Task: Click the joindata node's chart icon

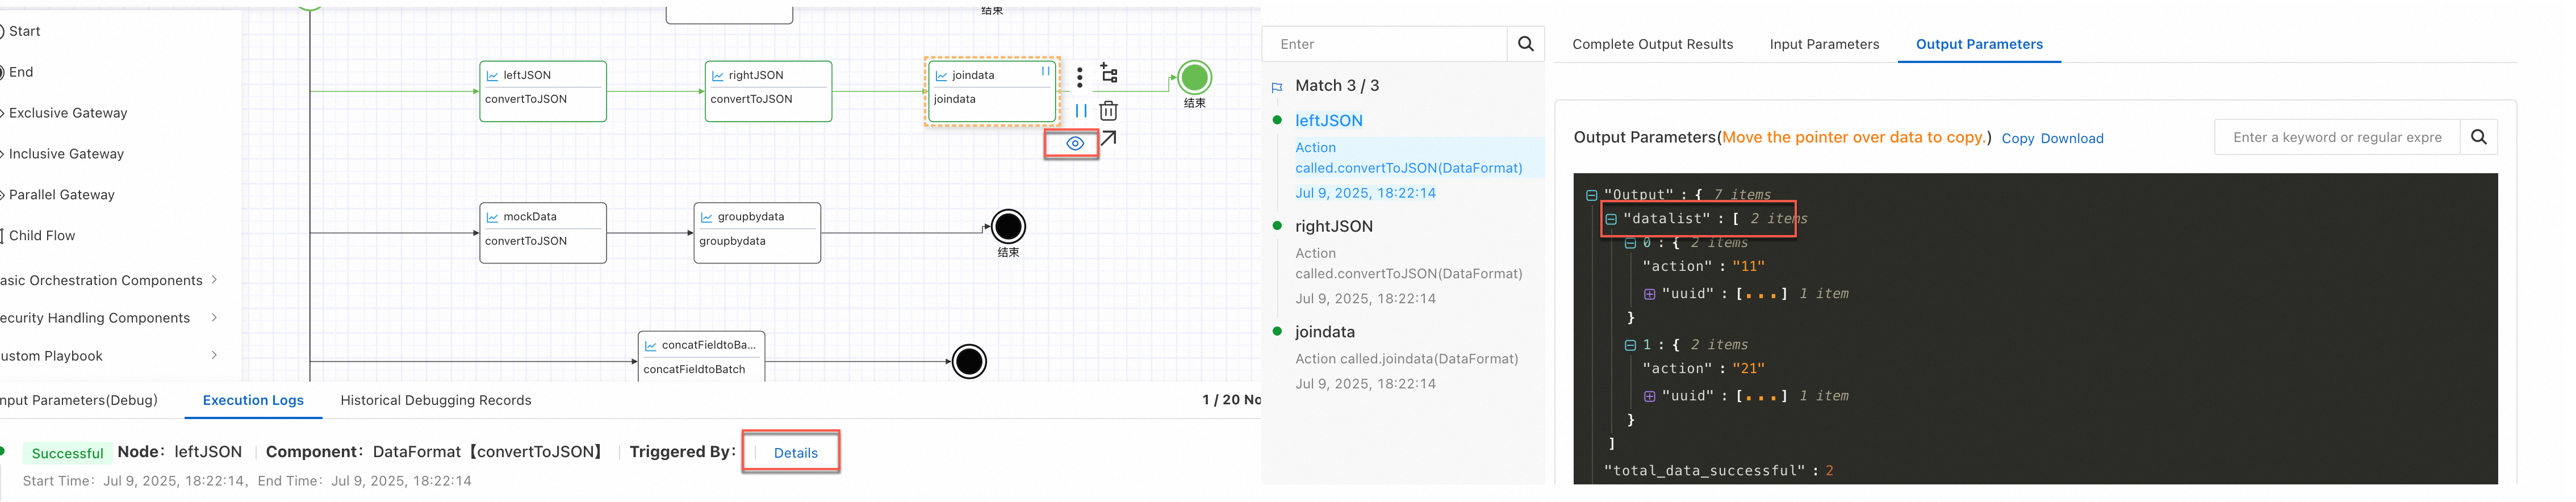Action: click(x=941, y=76)
